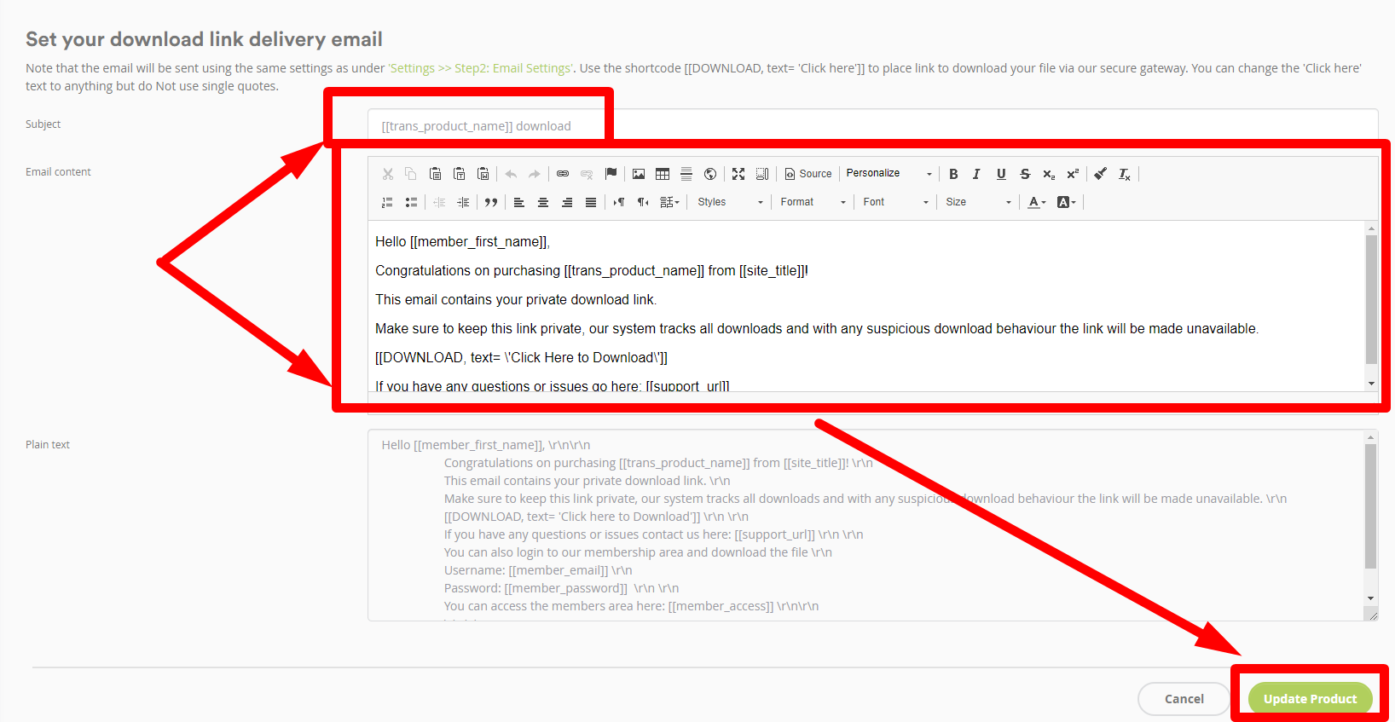Click Paste as plain text icon

[460, 174]
